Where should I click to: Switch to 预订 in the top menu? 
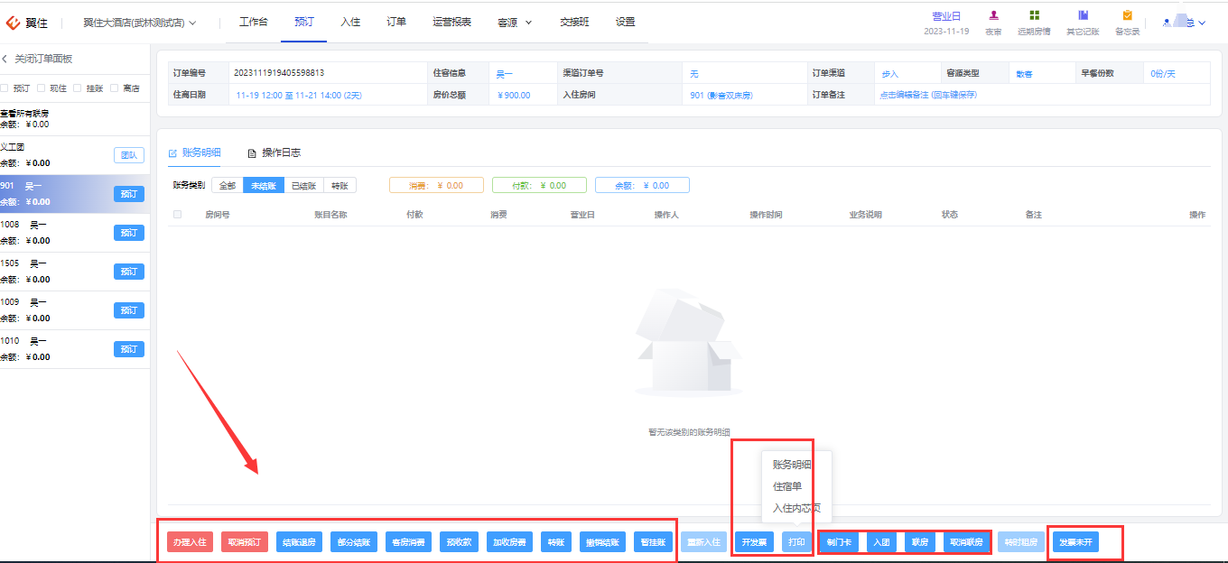click(x=304, y=22)
